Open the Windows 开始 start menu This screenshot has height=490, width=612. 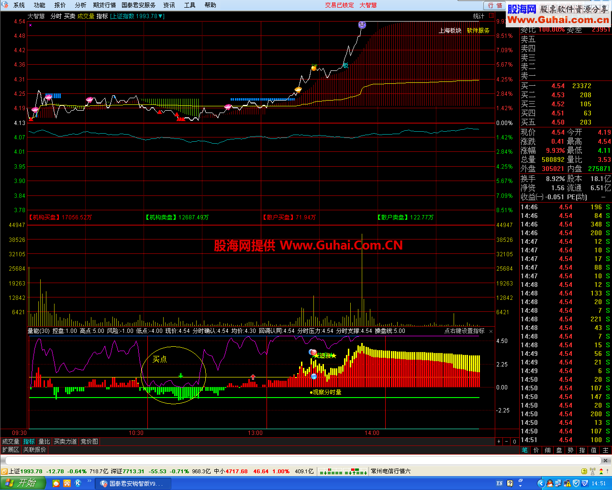click(x=23, y=483)
